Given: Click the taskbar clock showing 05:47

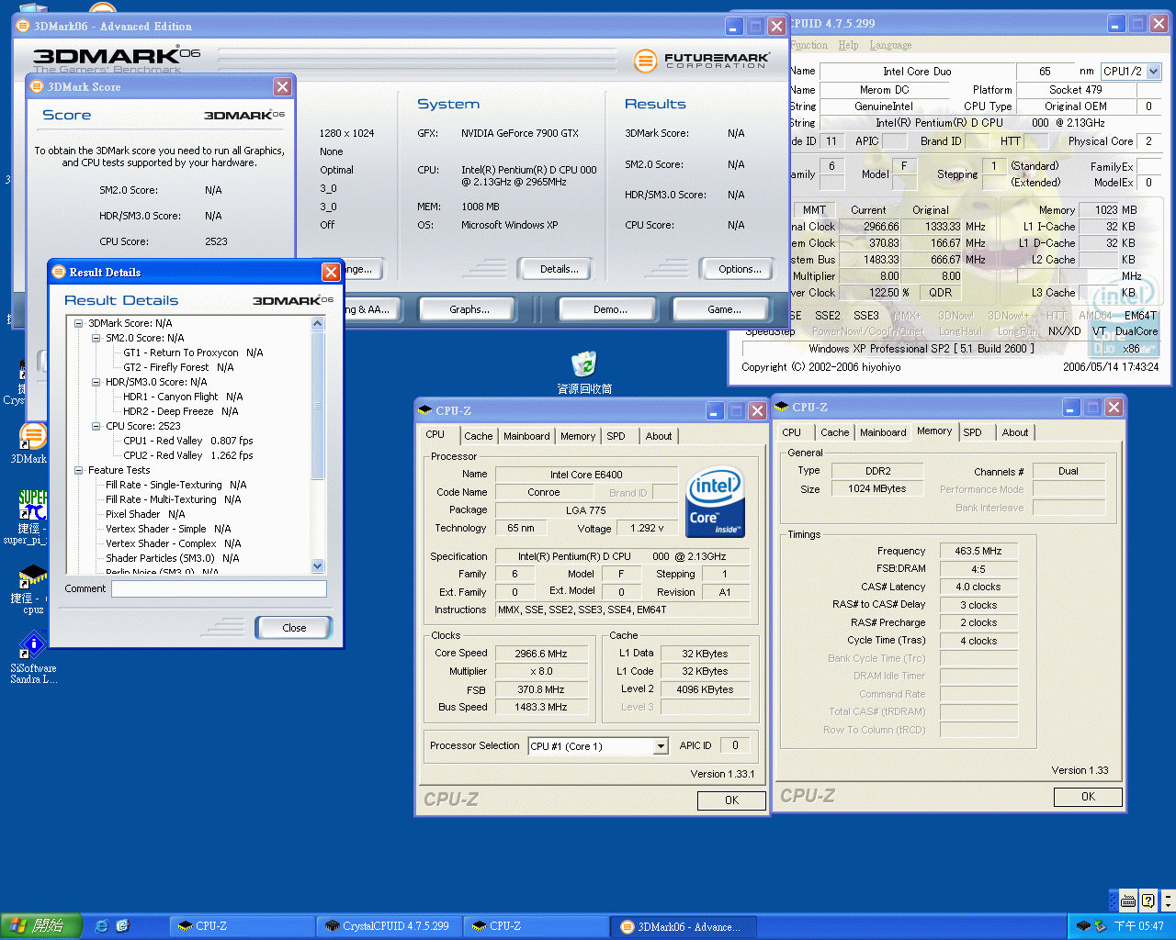Looking at the screenshot, I should (x=1139, y=926).
